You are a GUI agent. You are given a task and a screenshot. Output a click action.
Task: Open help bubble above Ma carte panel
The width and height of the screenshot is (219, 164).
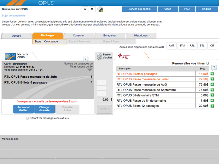point(86,59)
